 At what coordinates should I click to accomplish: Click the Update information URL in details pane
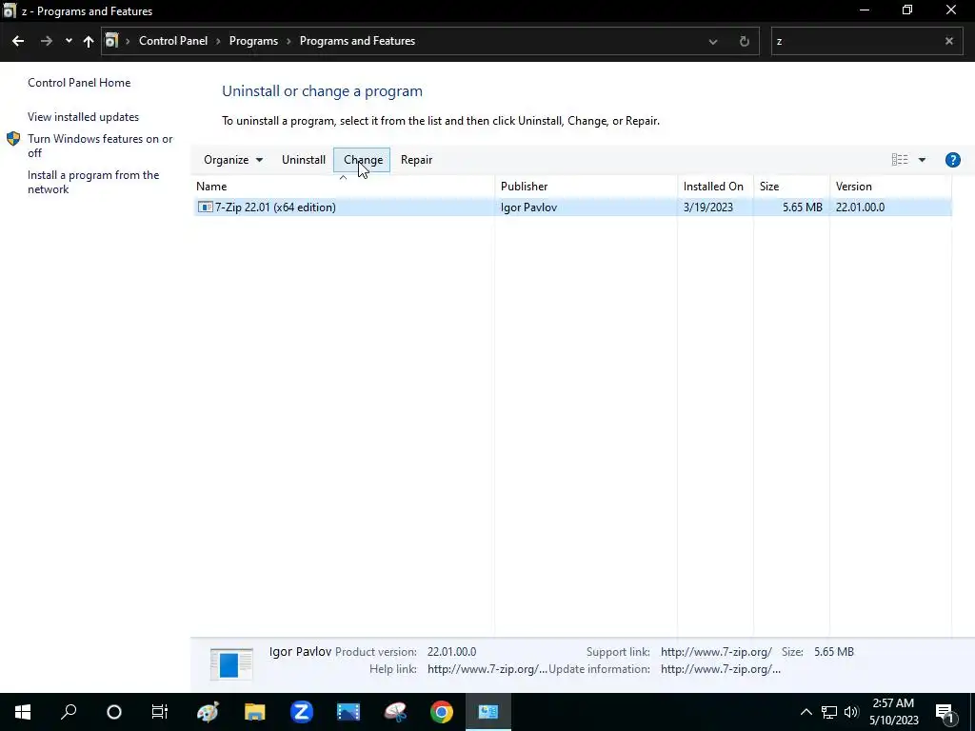(x=721, y=669)
